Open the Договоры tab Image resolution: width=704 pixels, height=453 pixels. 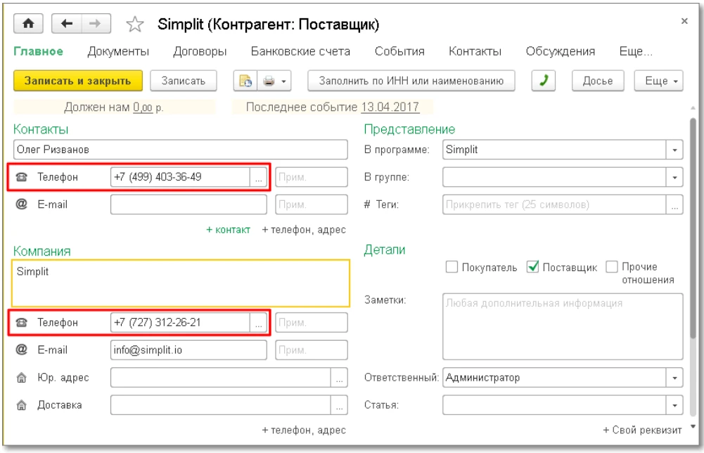click(x=200, y=51)
